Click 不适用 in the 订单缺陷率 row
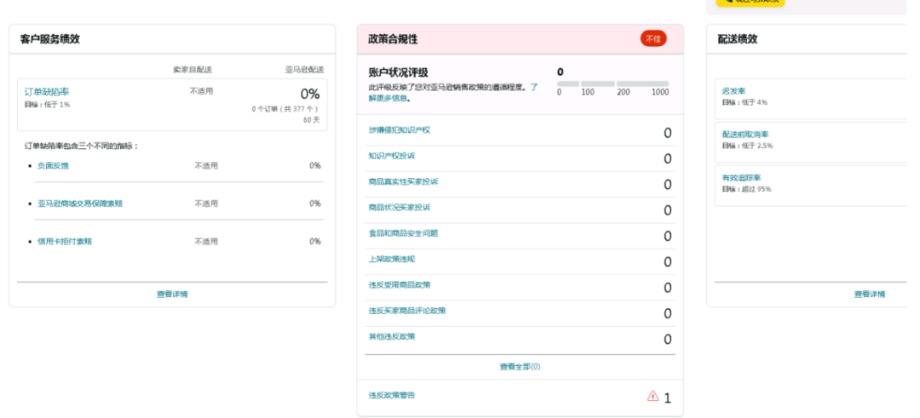Image resolution: width=920 pixels, height=418 pixels. 201,91
